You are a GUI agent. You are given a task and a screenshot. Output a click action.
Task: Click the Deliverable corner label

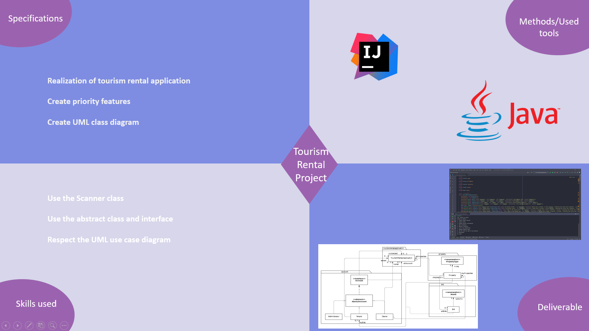tap(560, 307)
